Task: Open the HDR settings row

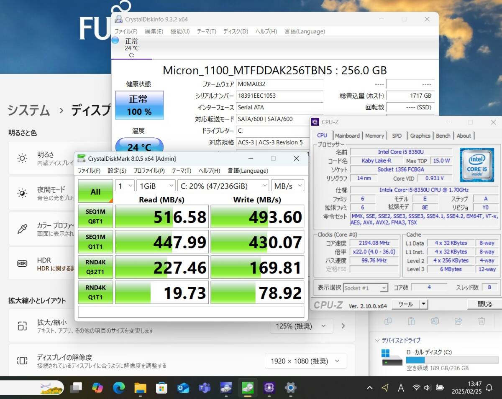Action: 41,263
